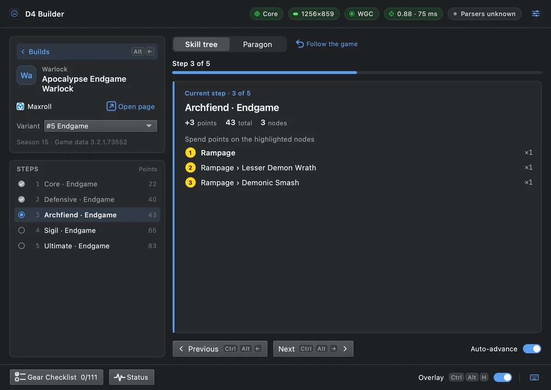Click the 43 points value for Archfiend
This screenshot has height=390, width=551.
coord(152,215)
